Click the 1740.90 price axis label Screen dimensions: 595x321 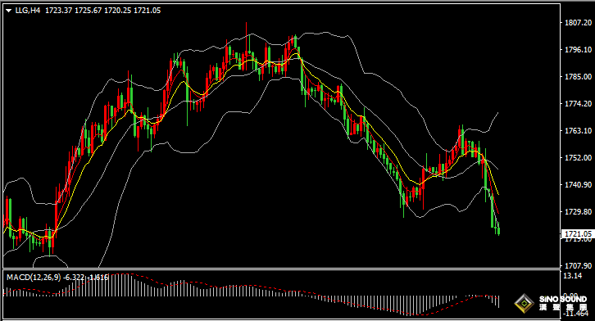tap(579, 184)
